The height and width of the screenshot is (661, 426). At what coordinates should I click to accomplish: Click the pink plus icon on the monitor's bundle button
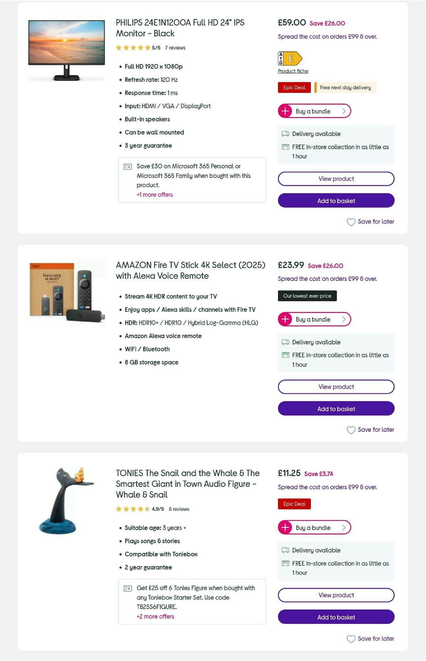tap(285, 111)
